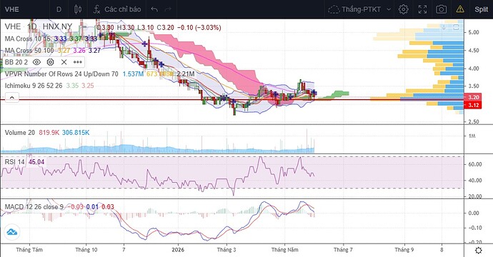The image size is (493, 257).
Task: Toggle visibility of the BB 20 2 indicator
Action: [x=36, y=62]
